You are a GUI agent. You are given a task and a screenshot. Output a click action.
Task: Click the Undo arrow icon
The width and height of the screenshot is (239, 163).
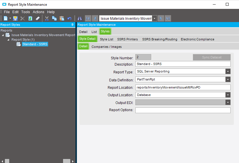[x=69, y=18]
